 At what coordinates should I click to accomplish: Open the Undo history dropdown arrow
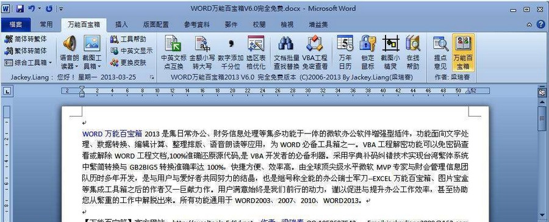[x=39, y=9]
